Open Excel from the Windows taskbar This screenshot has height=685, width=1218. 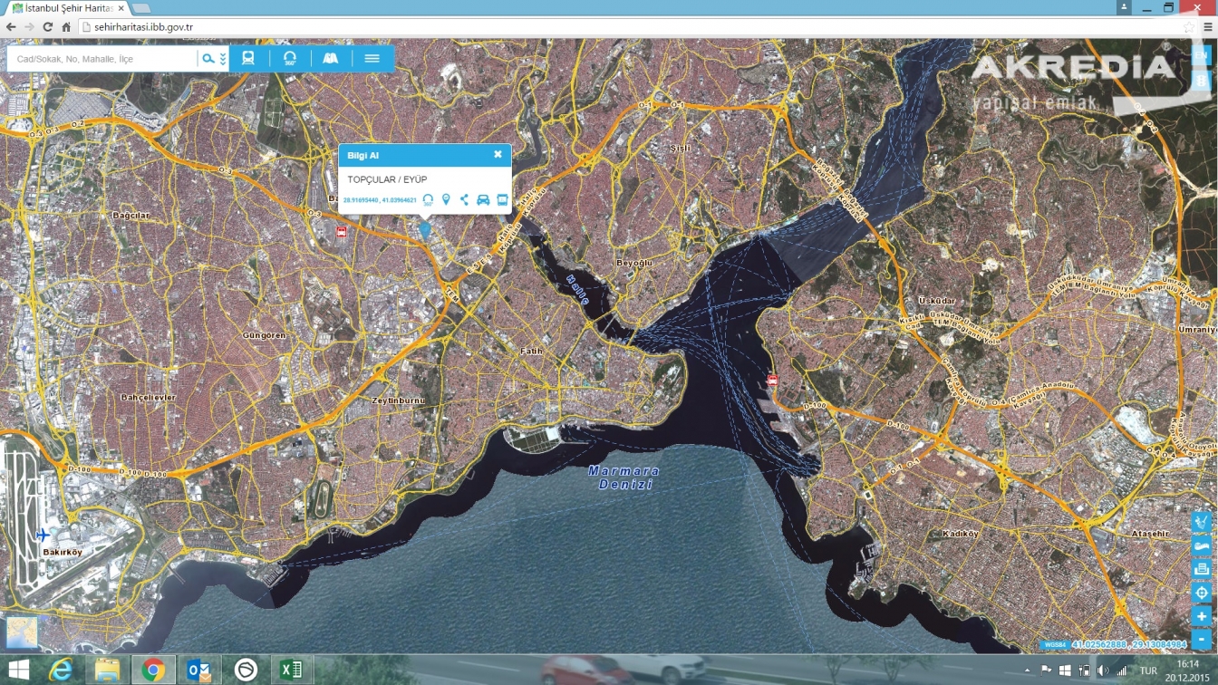click(291, 670)
